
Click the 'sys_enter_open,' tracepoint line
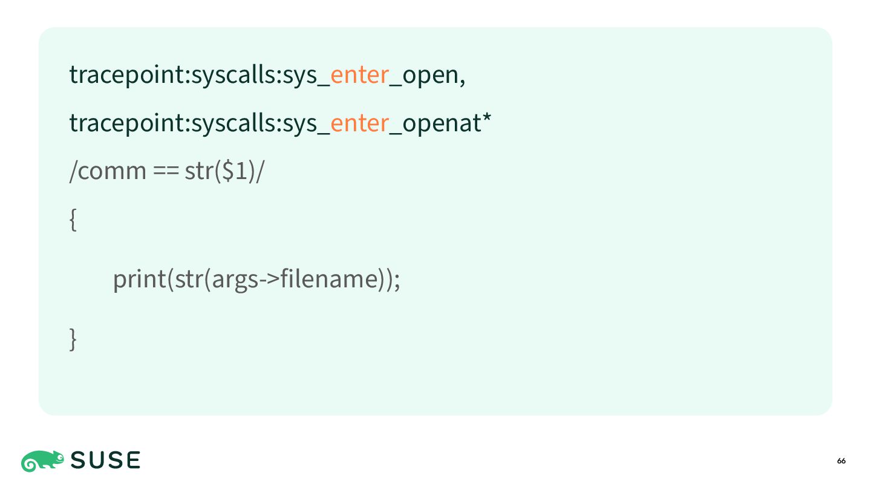point(267,76)
